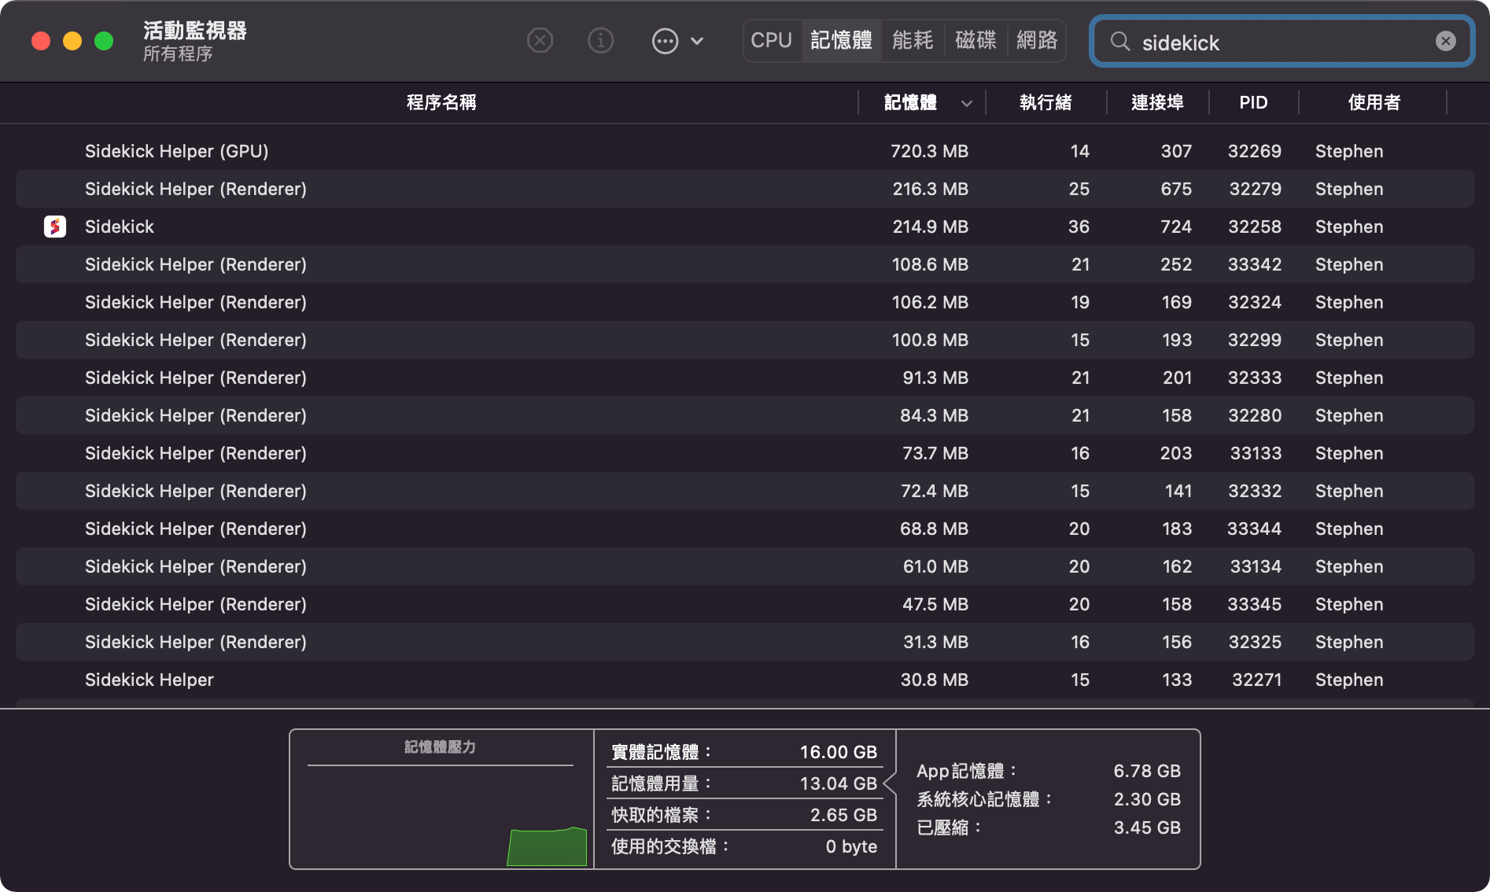1490x892 pixels.
Task: Click the search field containing sidekick
Action: click(1282, 41)
